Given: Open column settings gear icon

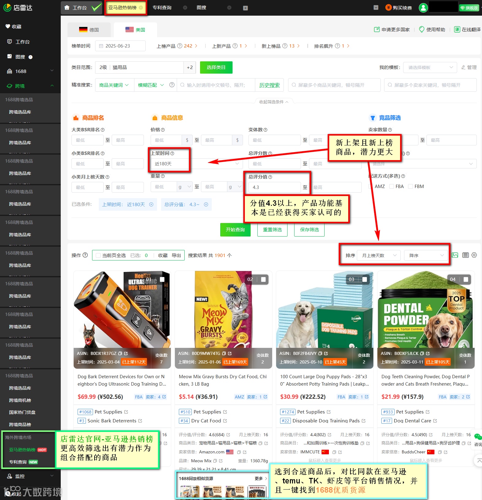Looking at the screenshot, I should click(474, 255).
